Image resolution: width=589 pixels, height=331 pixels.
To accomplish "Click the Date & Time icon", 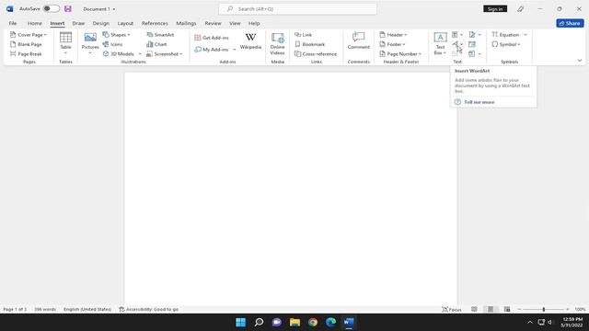I will click(472, 44).
